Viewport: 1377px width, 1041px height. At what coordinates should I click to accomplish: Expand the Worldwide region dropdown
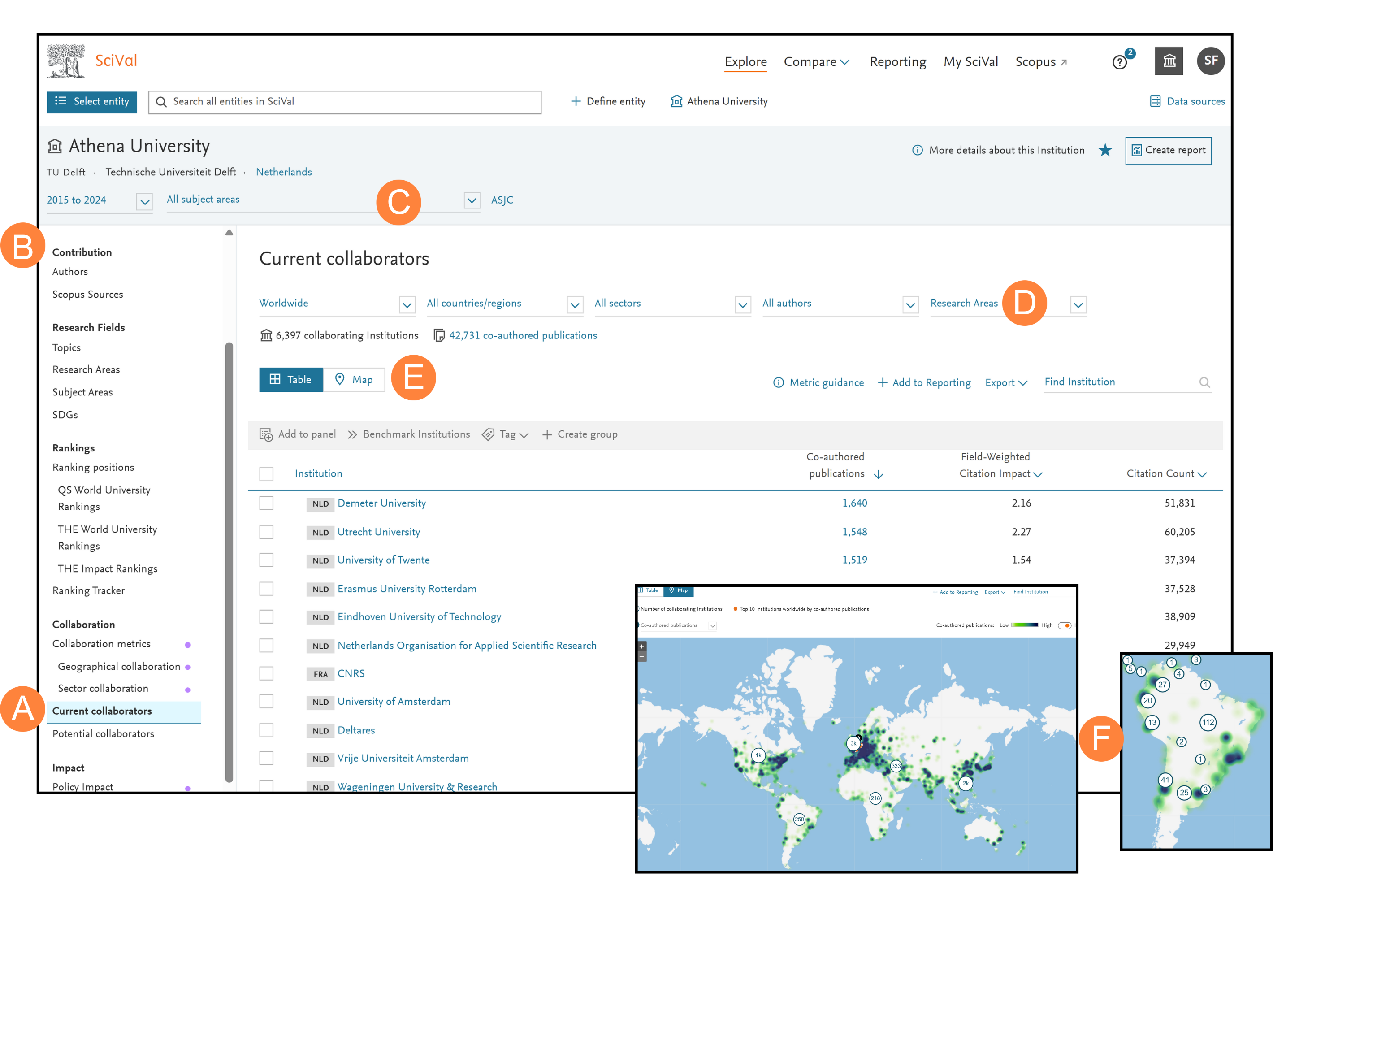tap(337, 304)
